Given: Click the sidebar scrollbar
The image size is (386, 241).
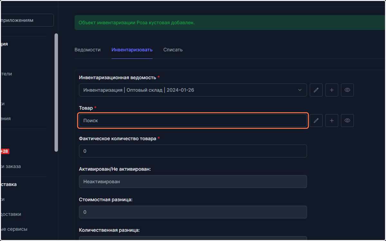Looking at the screenshot, I should tap(56, 93).
